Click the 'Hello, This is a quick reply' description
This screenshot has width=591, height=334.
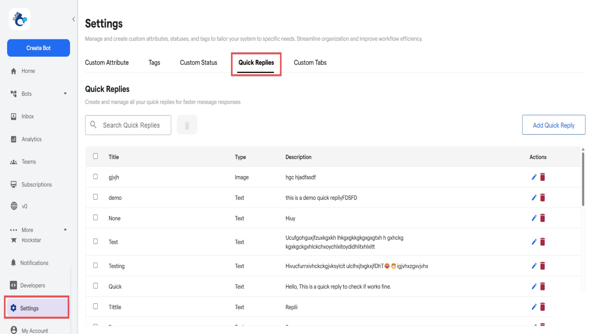[x=338, y=287]
